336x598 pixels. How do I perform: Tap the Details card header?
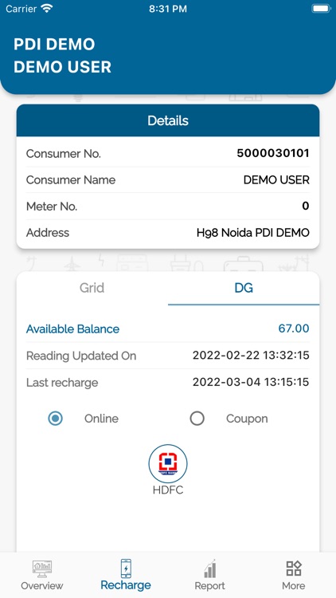pos(168,120)
